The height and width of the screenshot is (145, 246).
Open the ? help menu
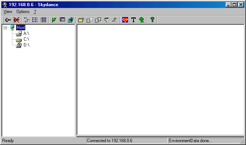(x=35, y=12)
